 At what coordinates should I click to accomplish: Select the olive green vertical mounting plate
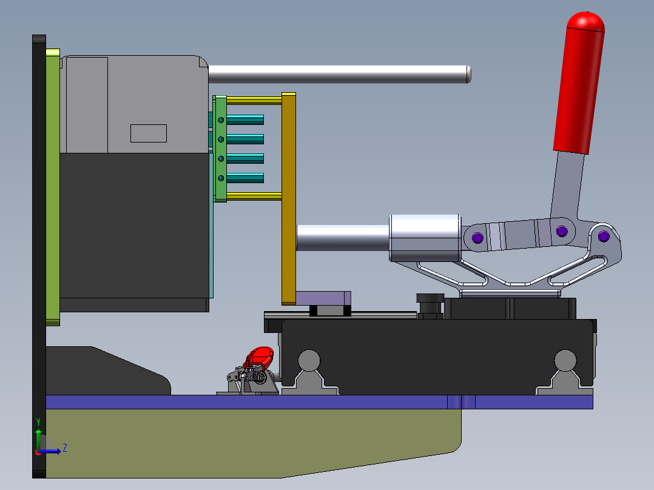coord(53,187)
